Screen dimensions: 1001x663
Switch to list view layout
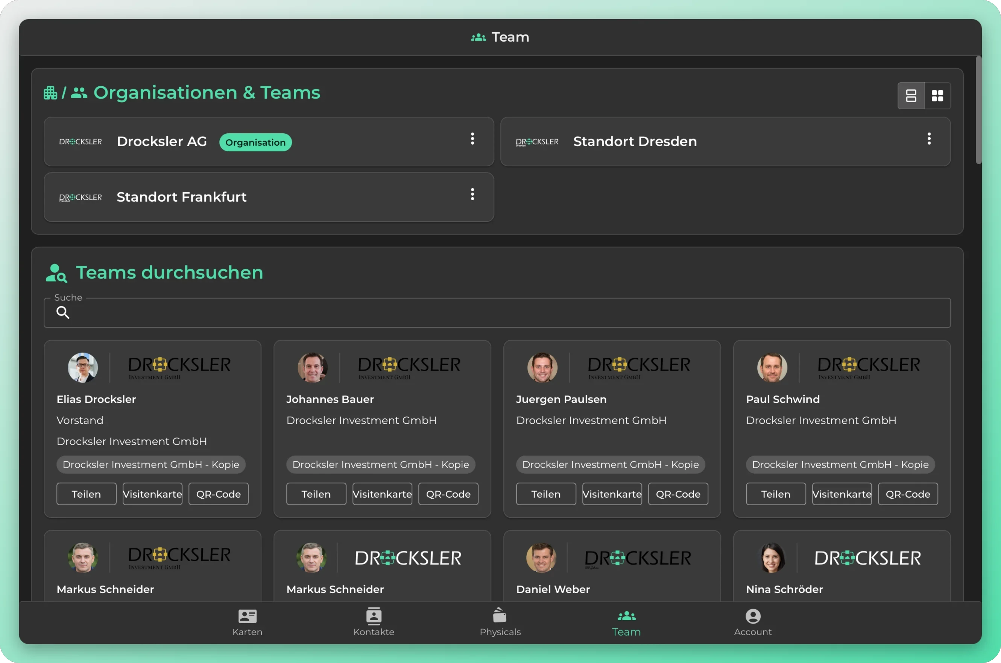click(911, 95)
